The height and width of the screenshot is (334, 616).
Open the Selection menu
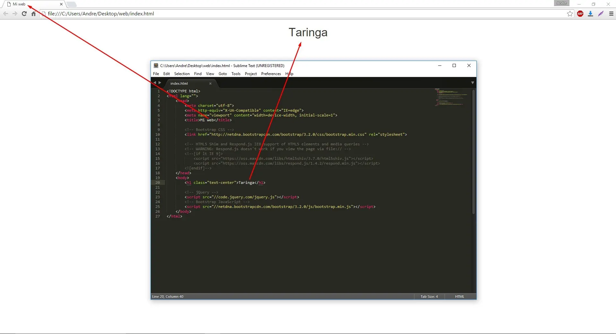pos(182,74)
